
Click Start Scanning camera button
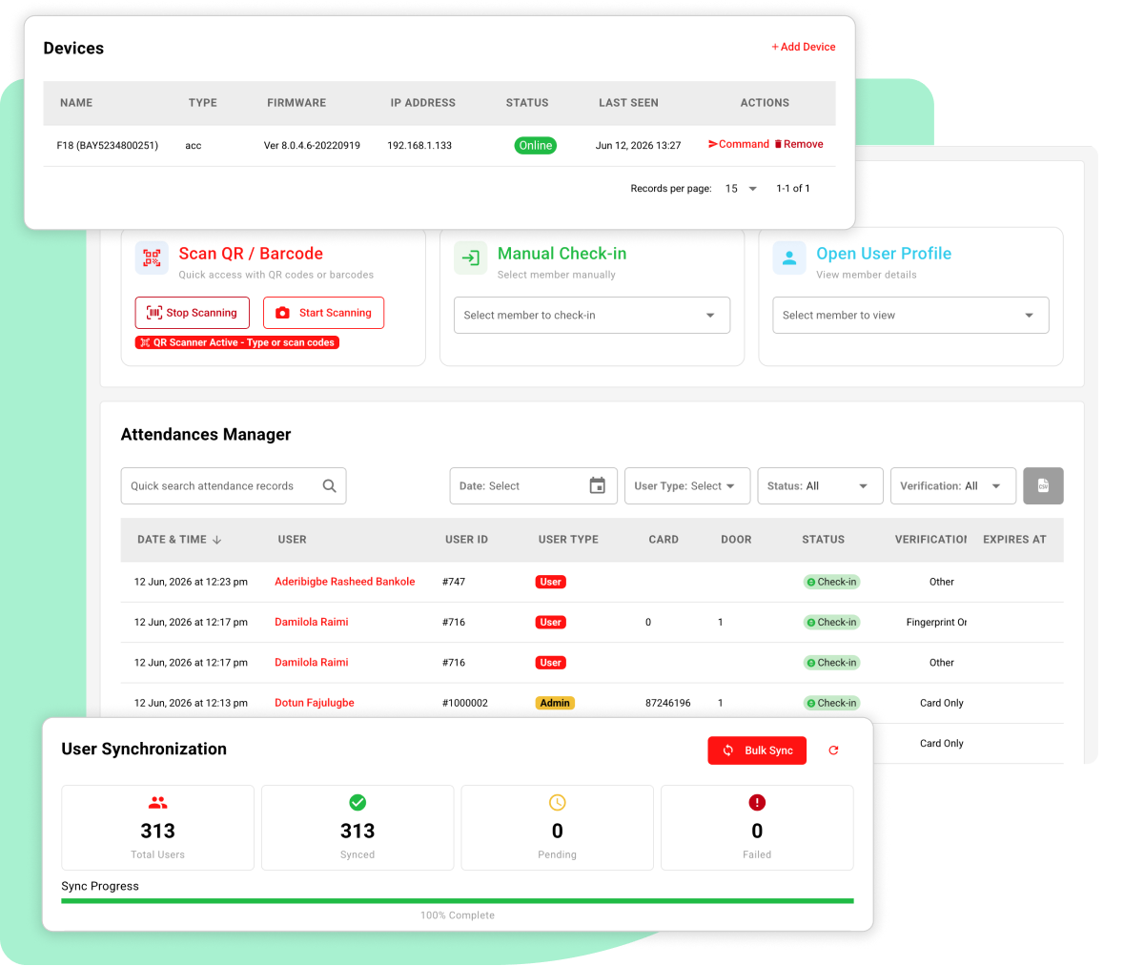pyautogui.click(x=323, y=313)
